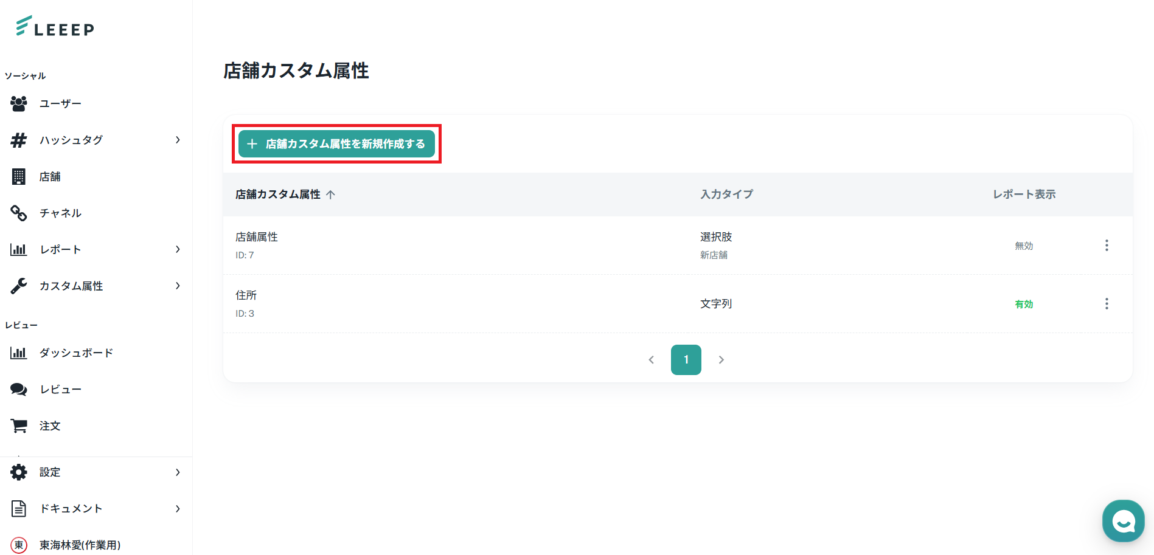
Task: Open the 注文 shopping cart icon
Action: coord(19,426)
